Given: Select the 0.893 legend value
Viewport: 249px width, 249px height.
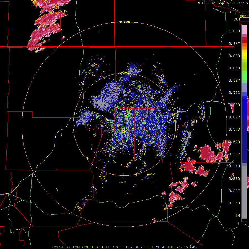Looking at the screenshot, I should coord(234,56).
